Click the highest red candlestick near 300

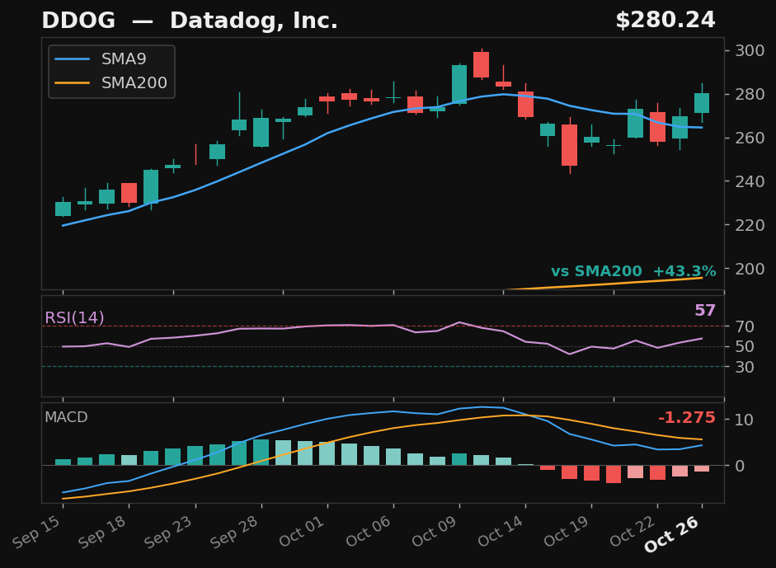(481, 65)
